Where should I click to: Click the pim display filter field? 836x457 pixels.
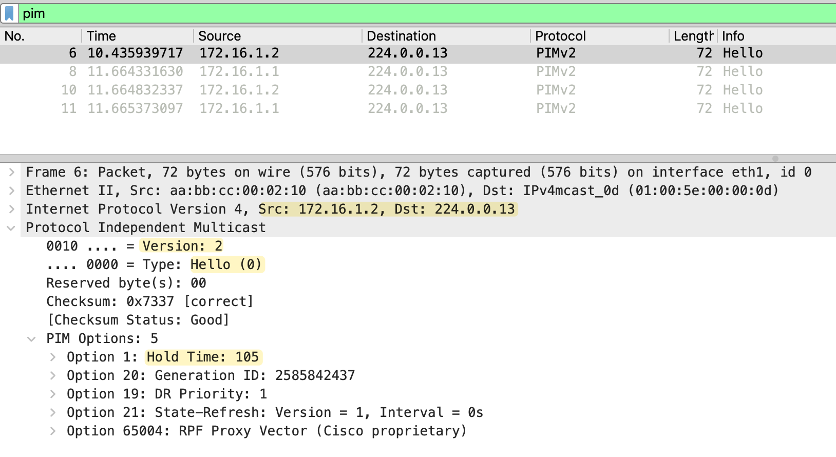point(411,13)
